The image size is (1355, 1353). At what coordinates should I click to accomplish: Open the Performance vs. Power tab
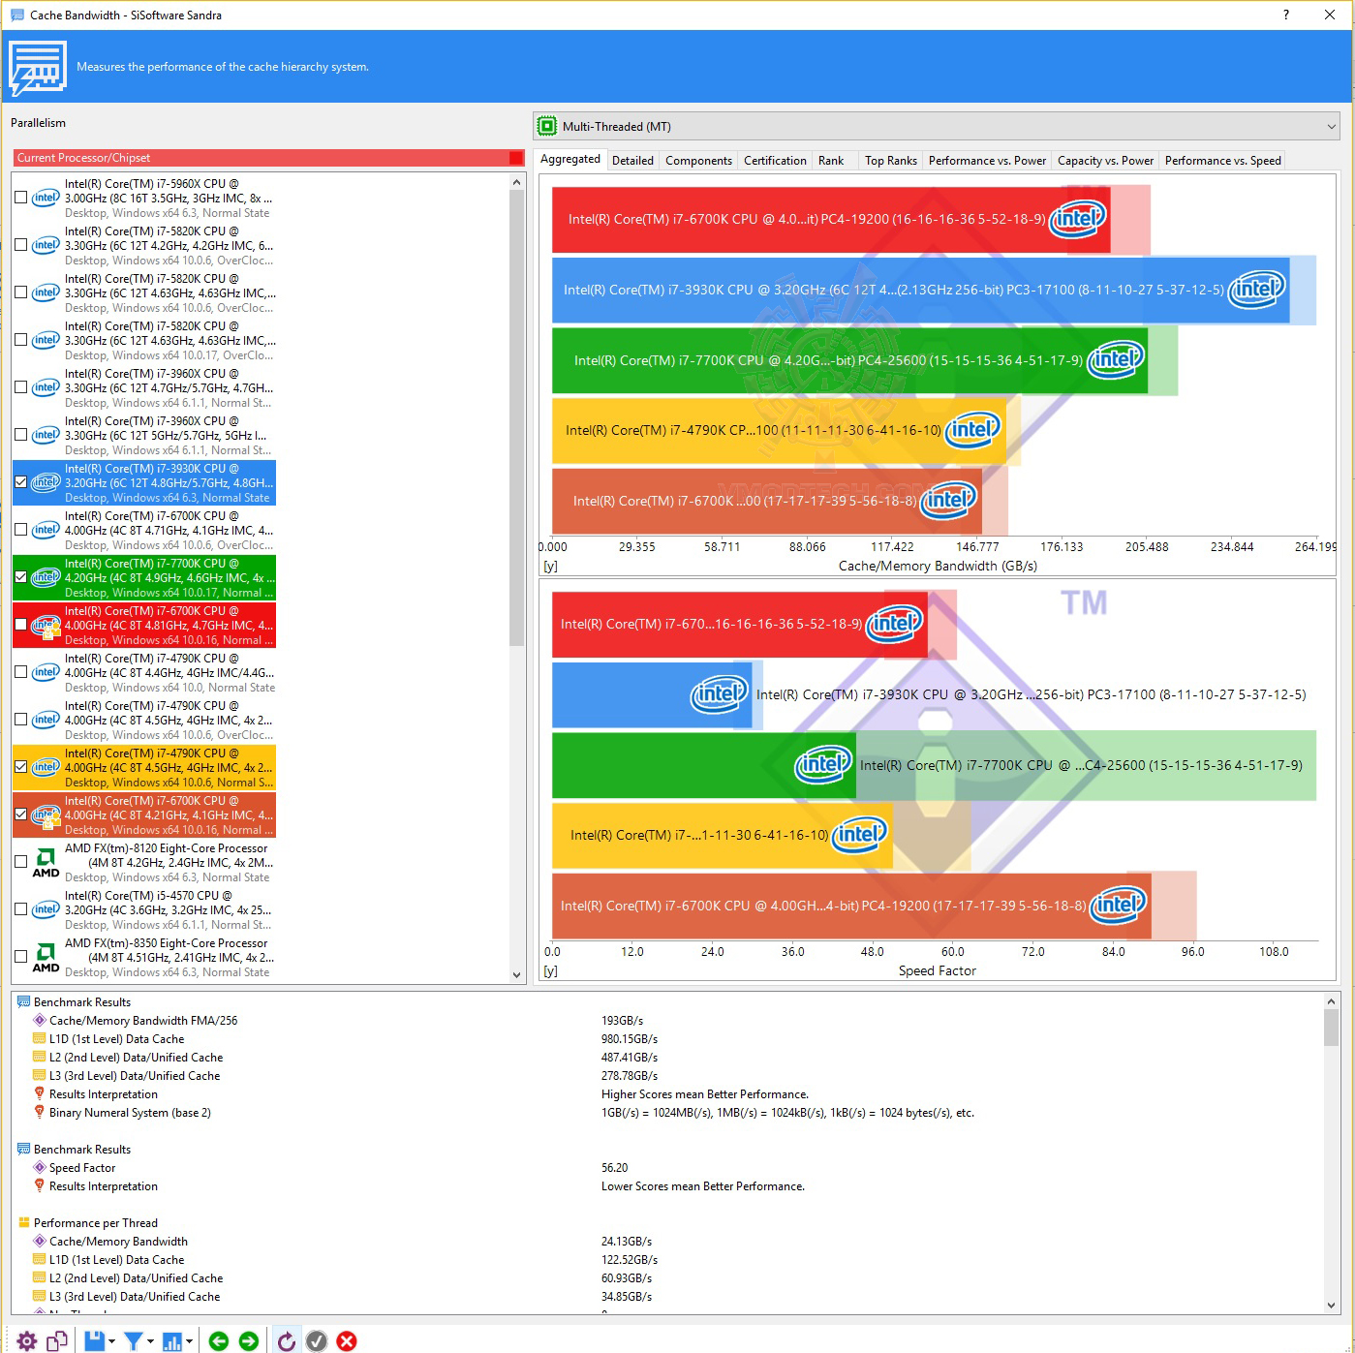point(987,161)
